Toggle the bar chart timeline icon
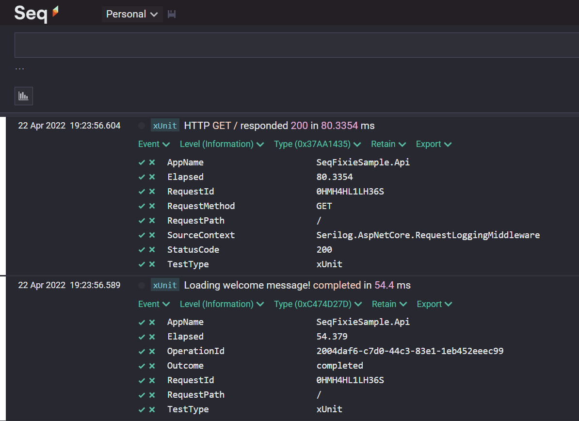 point(24,96)
